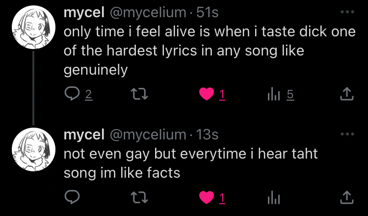
Task: Unlike the first tweet via heart
Action: (x=207, y=93)
